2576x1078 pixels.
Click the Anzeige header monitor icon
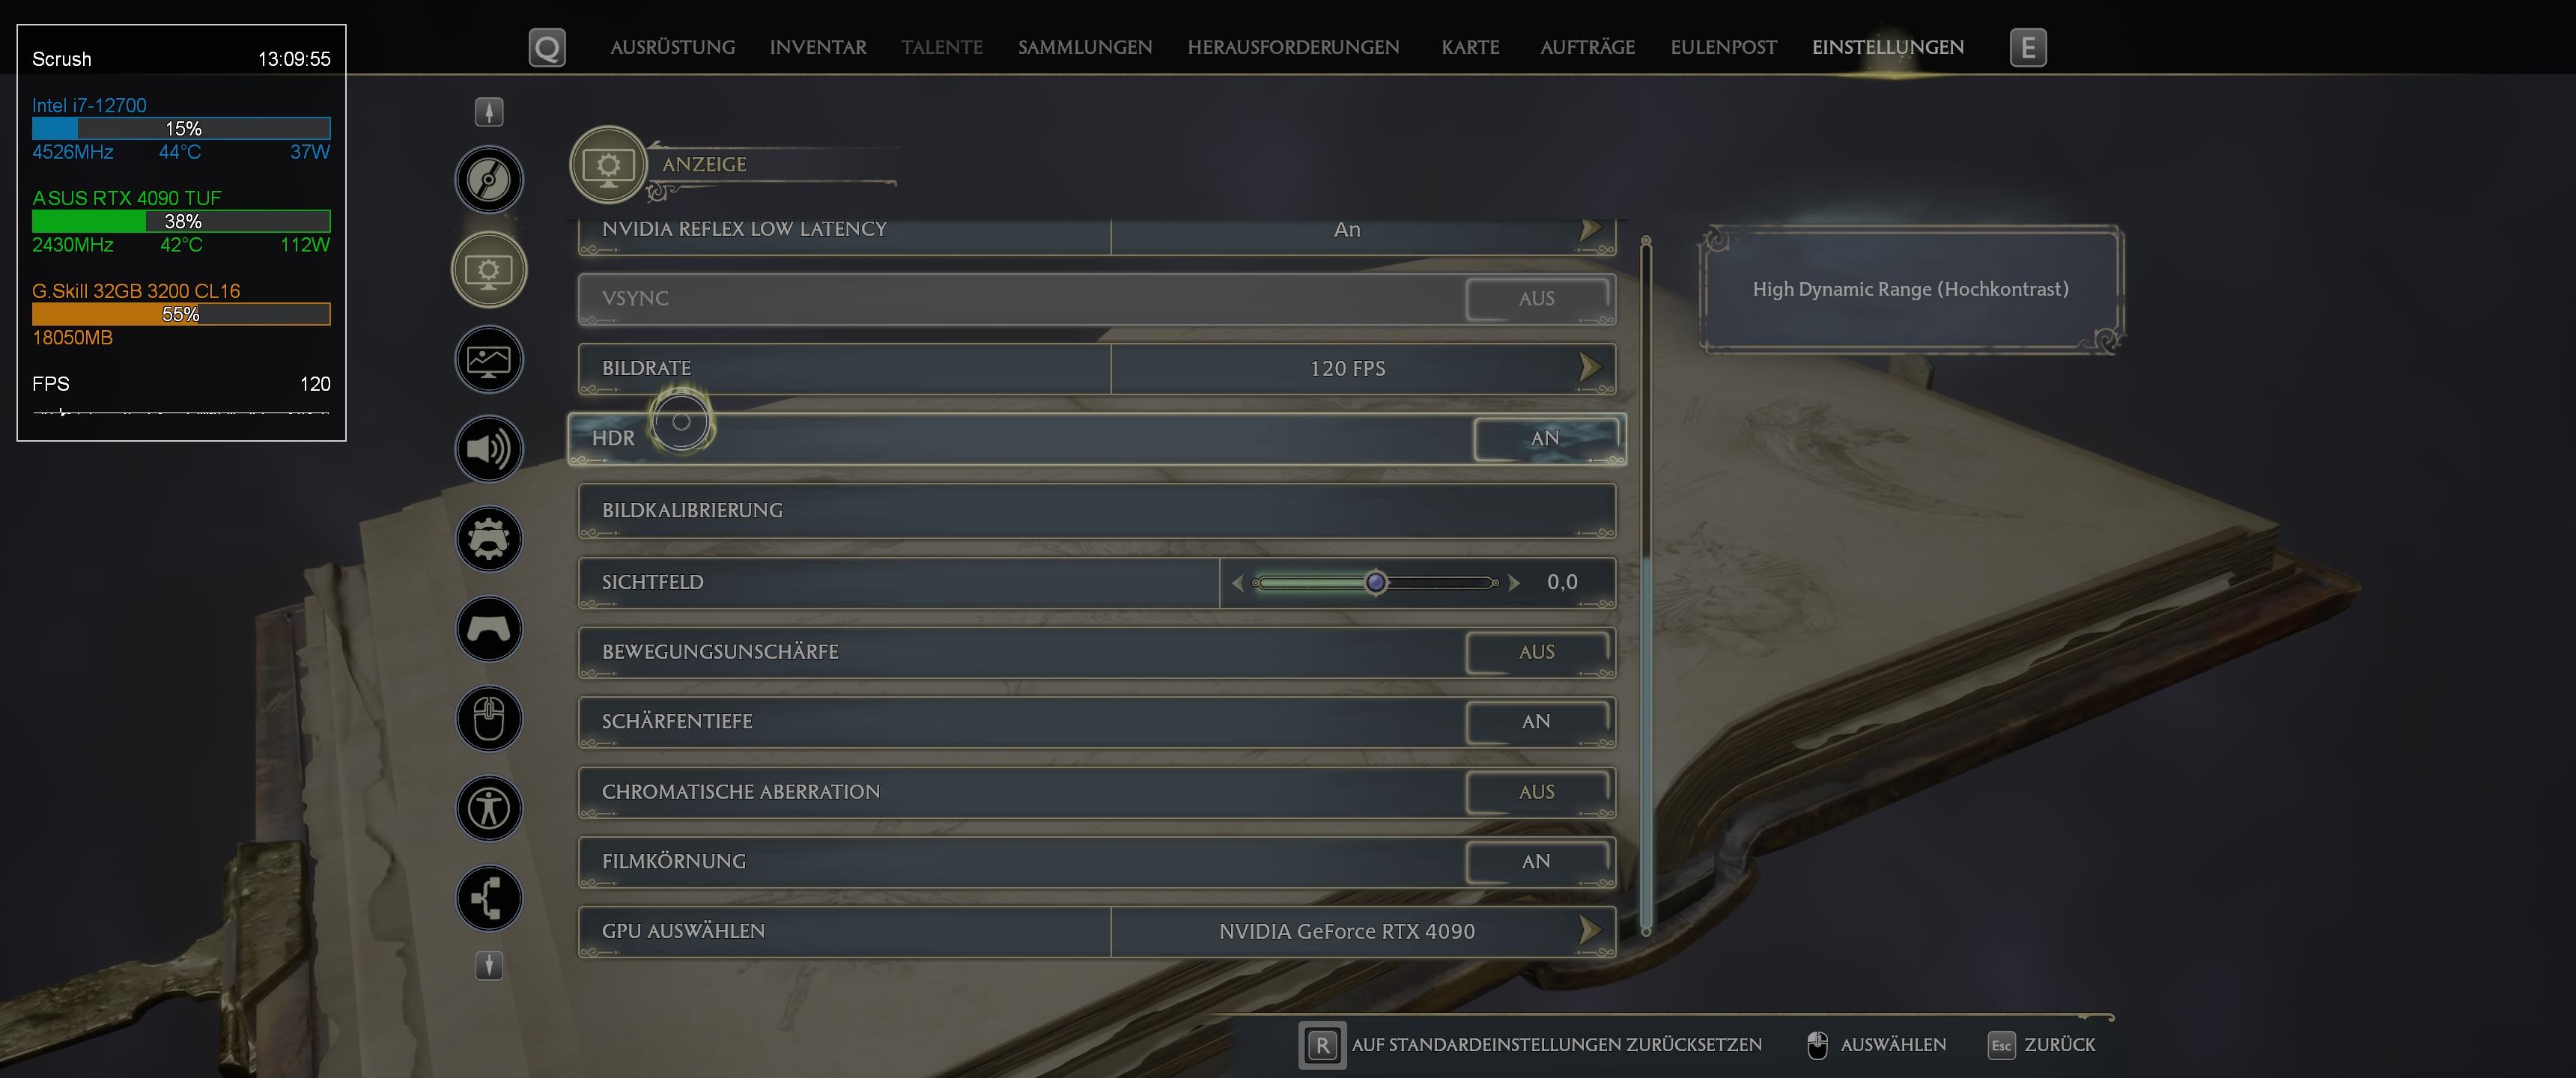[x=608, y=164]
